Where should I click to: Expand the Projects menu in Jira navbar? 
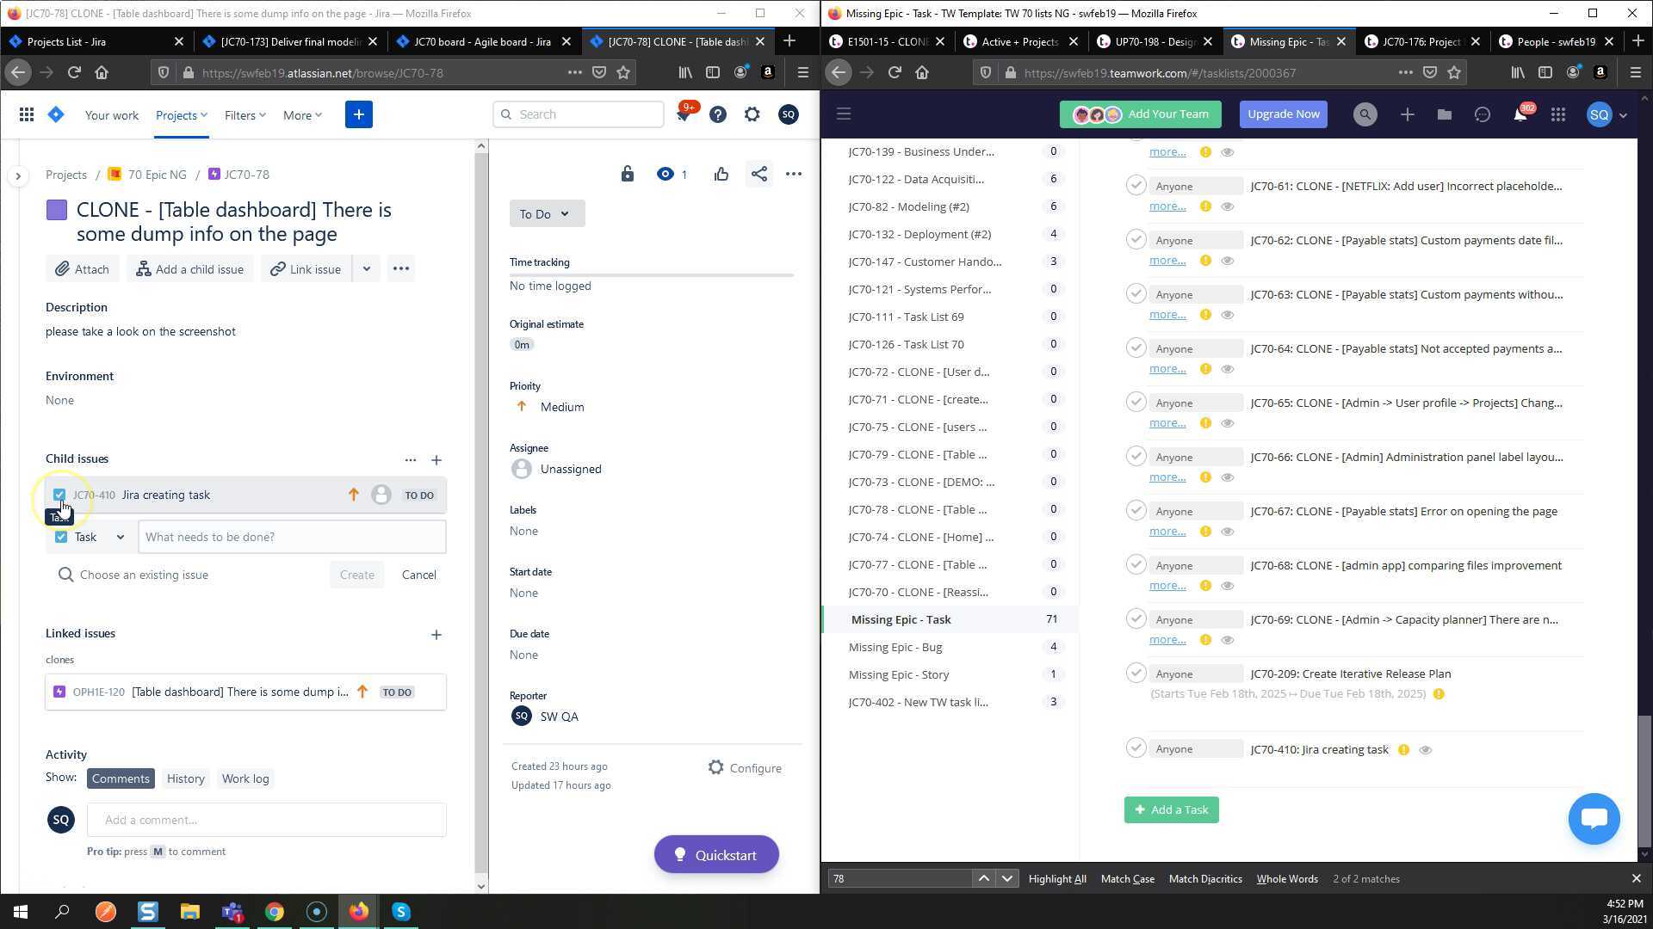click(181, 115)
